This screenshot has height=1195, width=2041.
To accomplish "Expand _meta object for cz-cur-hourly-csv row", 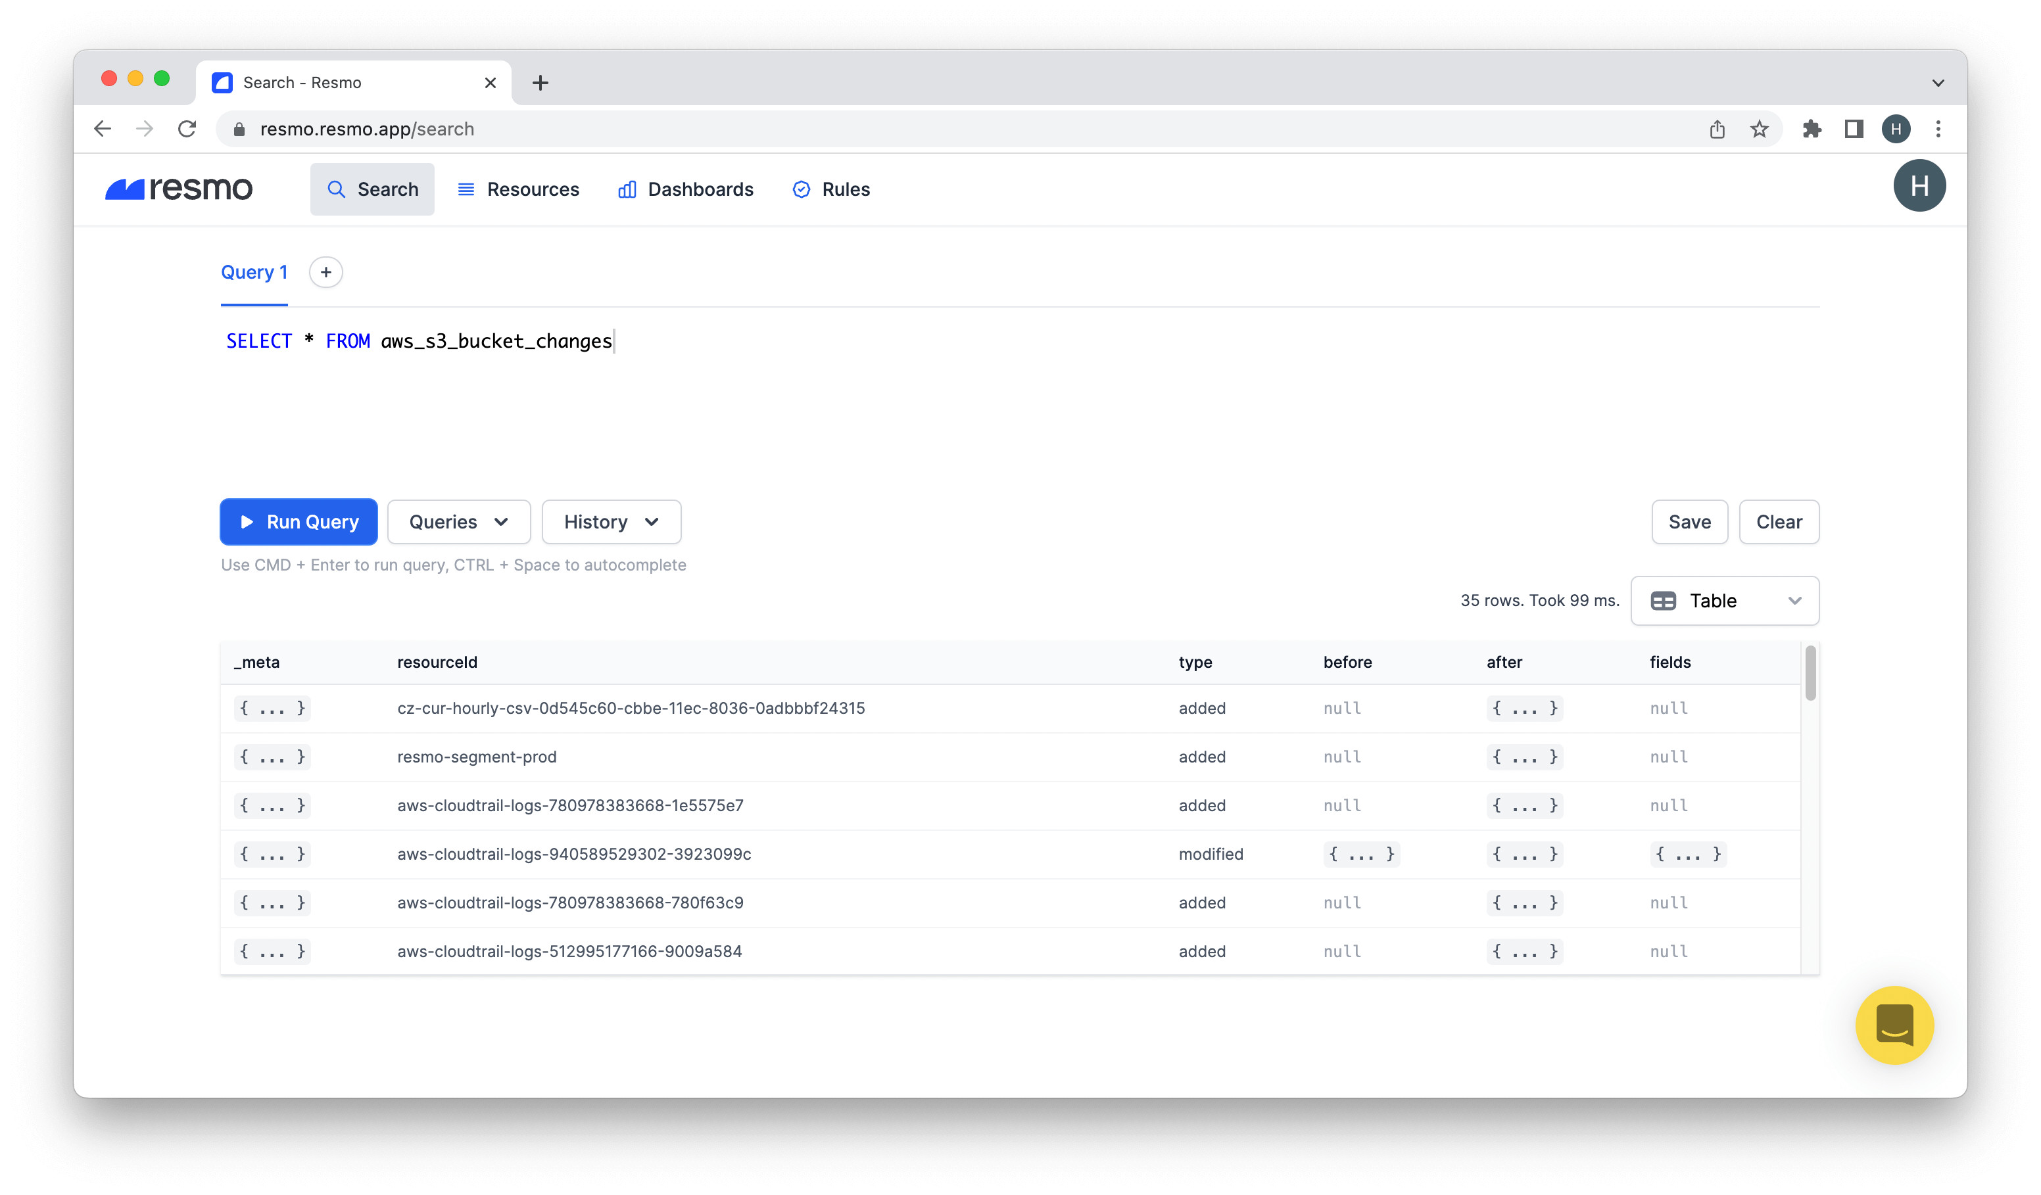I will click(273, 708).
